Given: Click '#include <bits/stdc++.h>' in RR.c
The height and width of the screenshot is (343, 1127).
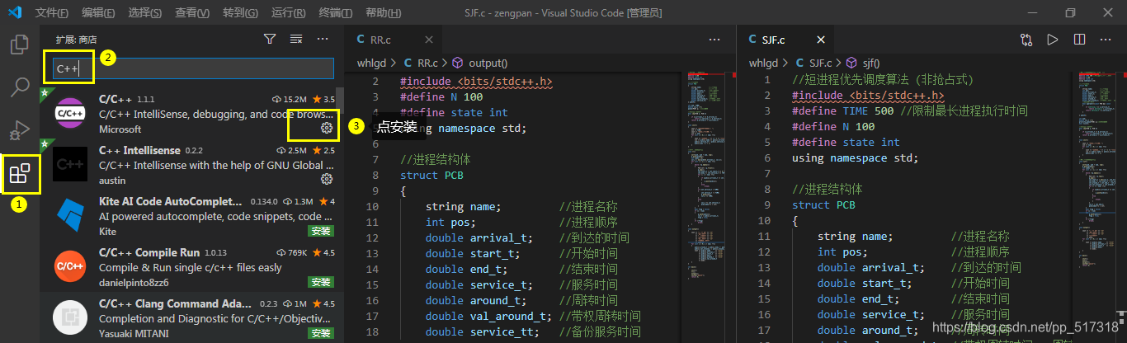Looking at the screenshot, I should (x=476, y=82).
